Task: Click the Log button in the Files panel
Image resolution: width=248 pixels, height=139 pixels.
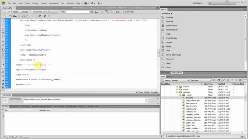Action: [242, 136]
